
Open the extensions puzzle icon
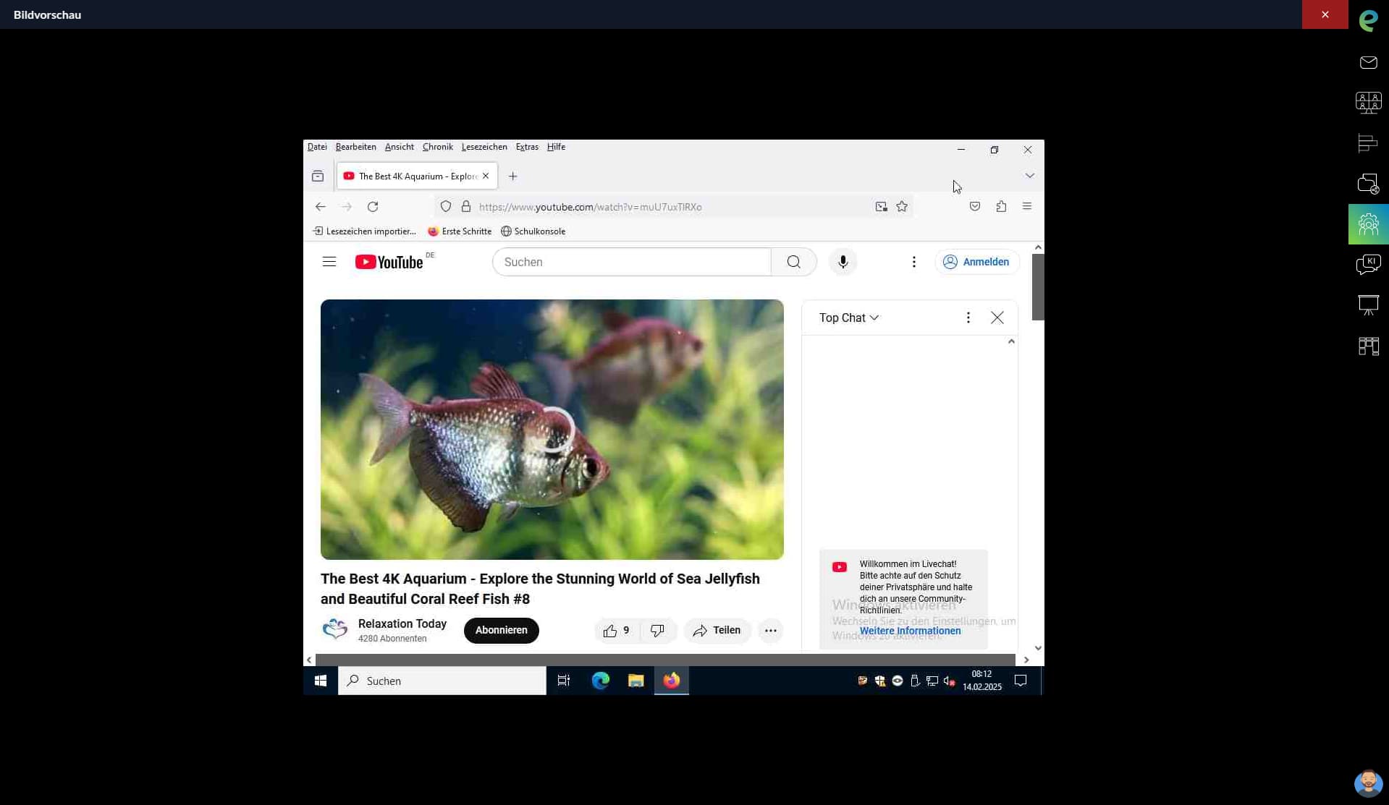[x=1001, y=207]
